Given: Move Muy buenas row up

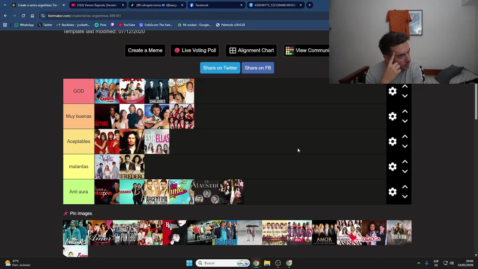Looking at the screenshot, I should click(405, 111).
